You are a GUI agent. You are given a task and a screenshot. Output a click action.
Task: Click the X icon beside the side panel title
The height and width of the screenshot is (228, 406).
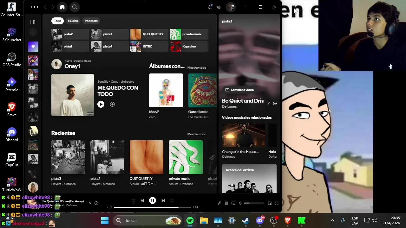coord(269,104)
